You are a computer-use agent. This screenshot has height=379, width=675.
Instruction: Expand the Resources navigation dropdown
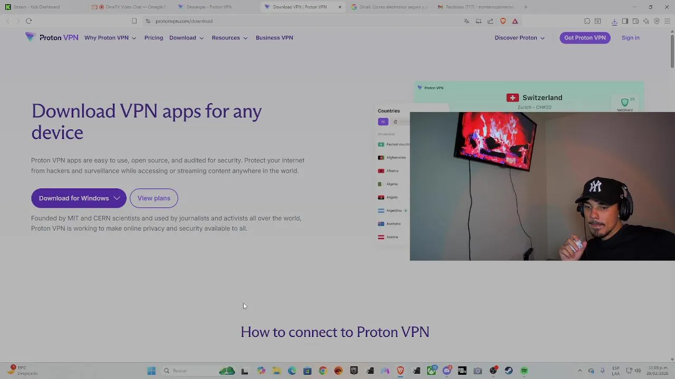(x=229, y=38)
